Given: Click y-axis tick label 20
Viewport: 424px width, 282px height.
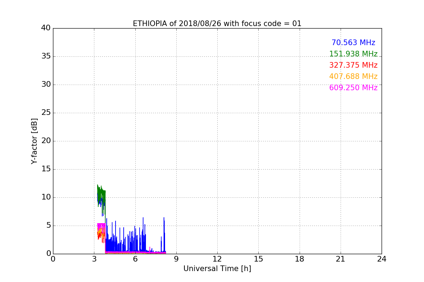Looking at the screenshot, I should [x=46, y=141].
